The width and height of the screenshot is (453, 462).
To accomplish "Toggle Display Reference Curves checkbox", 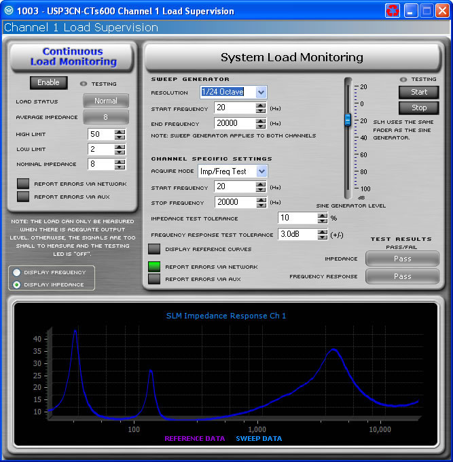I will (x=154, y=249).
